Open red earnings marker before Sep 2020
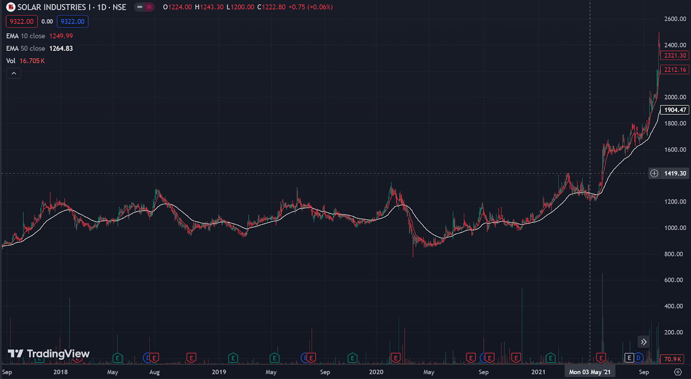 (471, 358)
